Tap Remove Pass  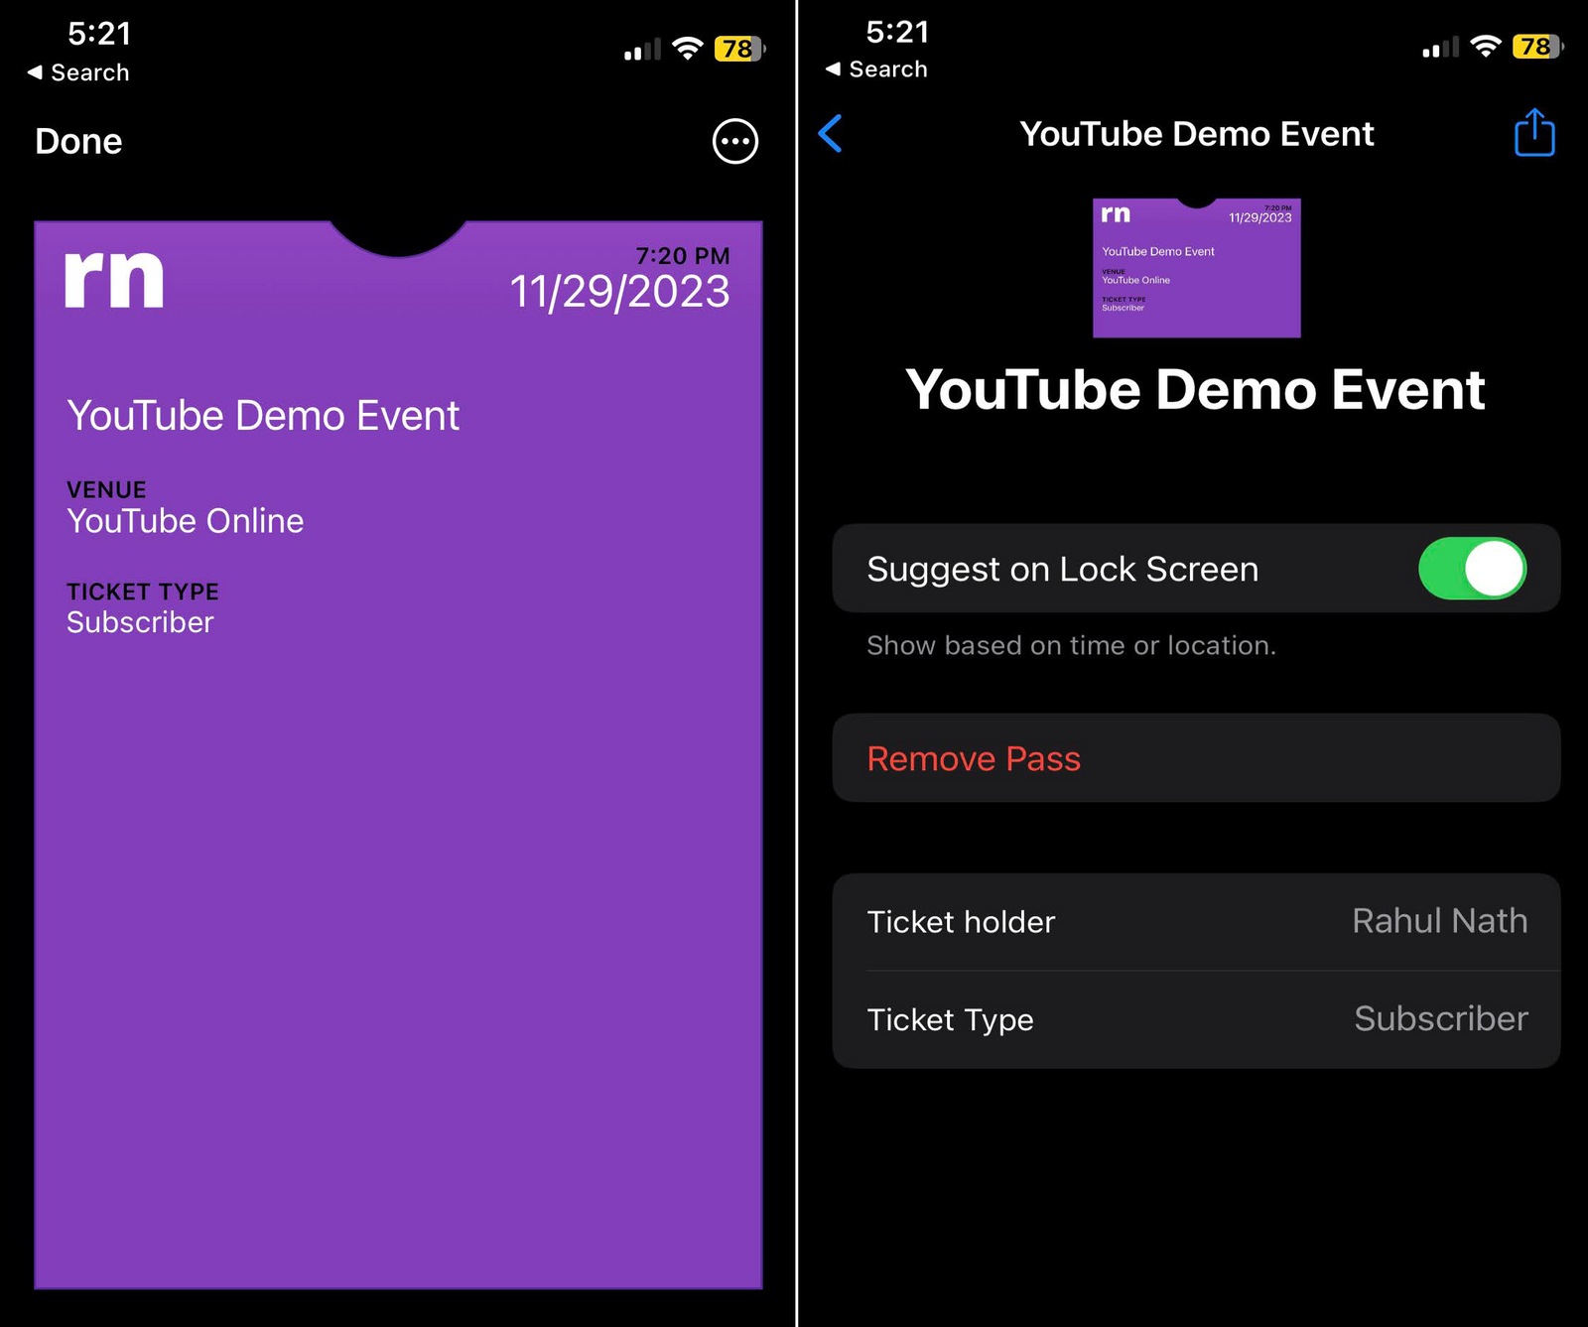(1196, 758)
